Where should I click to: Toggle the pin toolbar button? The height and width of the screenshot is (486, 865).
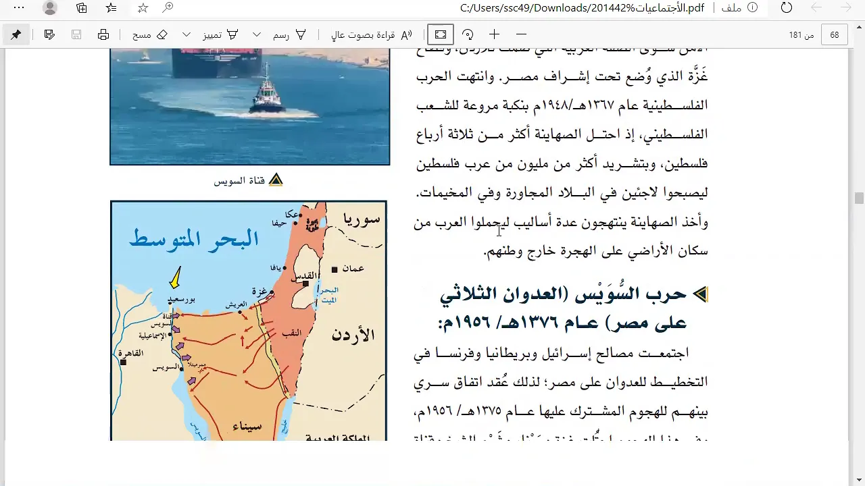click(16, 34)
